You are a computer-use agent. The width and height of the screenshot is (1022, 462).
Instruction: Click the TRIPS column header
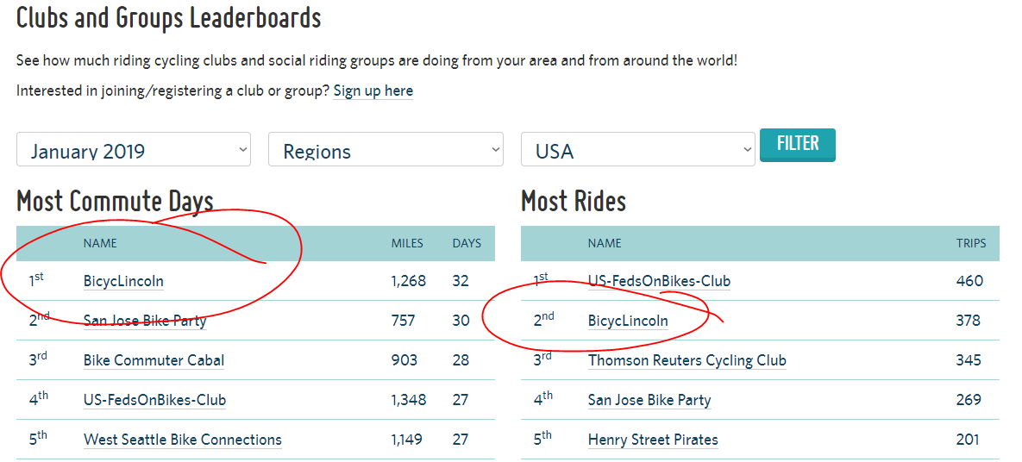(x=971, y=244)
